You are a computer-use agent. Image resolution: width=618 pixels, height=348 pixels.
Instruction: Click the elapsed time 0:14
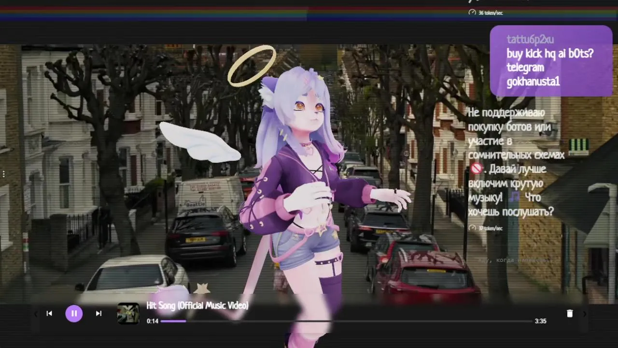[x=153, y=321]
